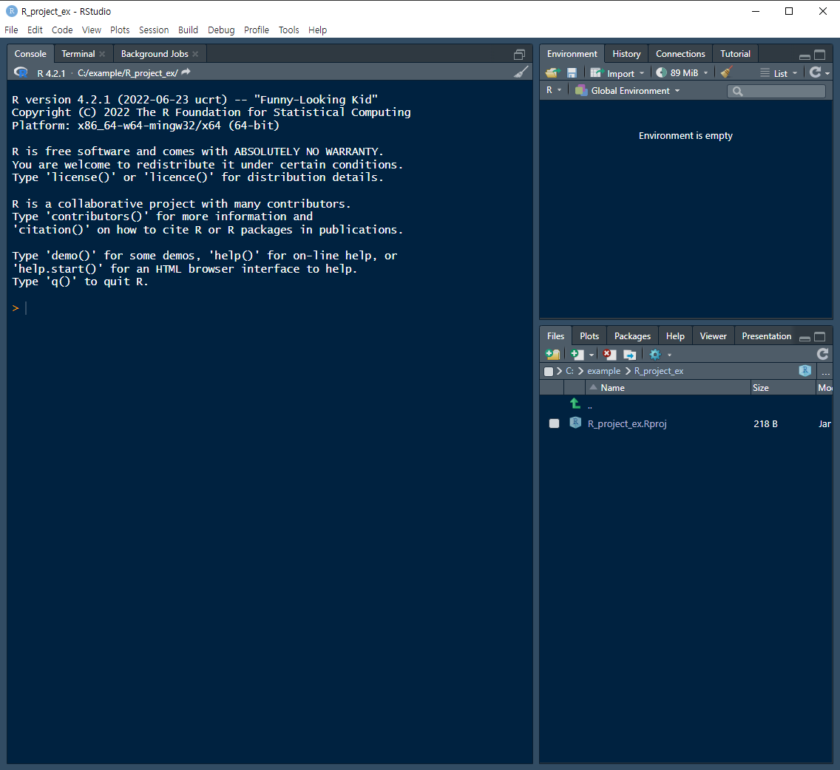Open the Edit menu

tap(35, 30)
